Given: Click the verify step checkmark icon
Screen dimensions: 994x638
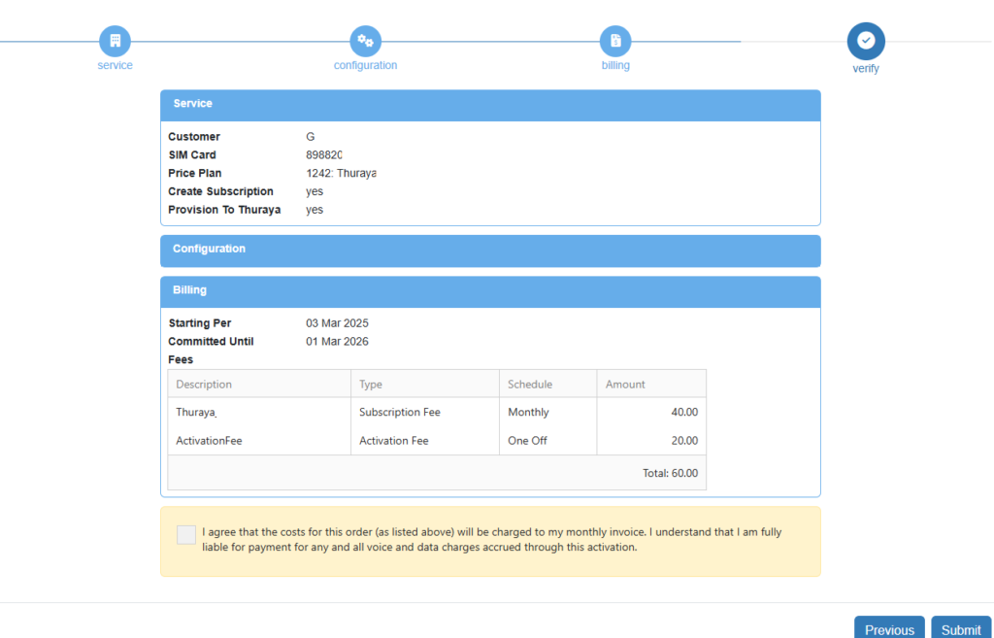Looking at the screenshot, I should tap(866, 41).
